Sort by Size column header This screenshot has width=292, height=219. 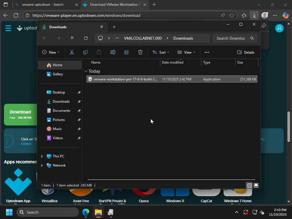(247, 62)
